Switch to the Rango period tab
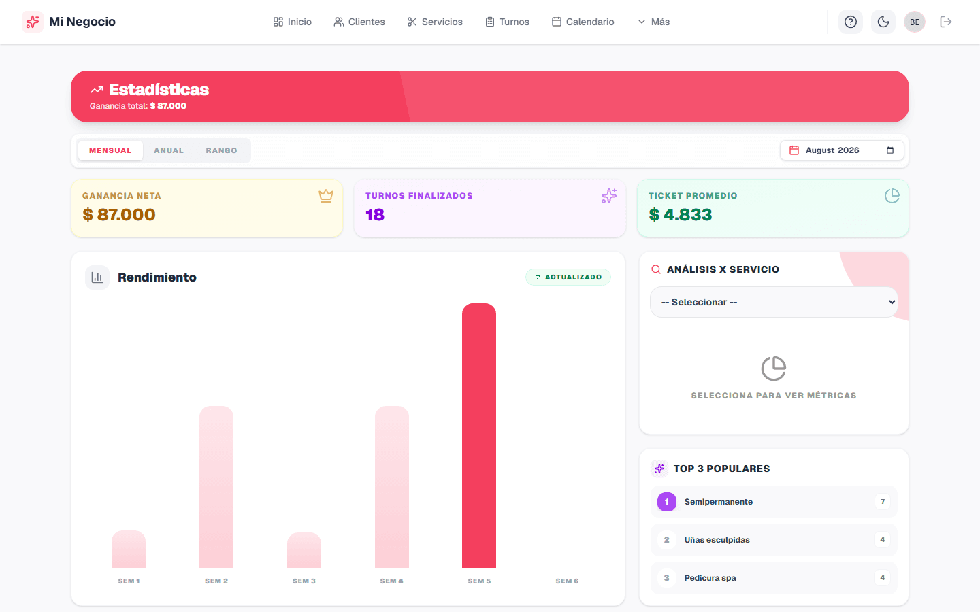The image size is (980, 612). click(222, 150)
